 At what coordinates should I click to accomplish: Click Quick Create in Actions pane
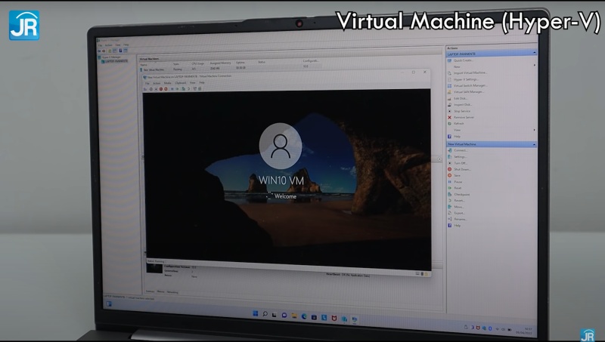coord(463,60)
